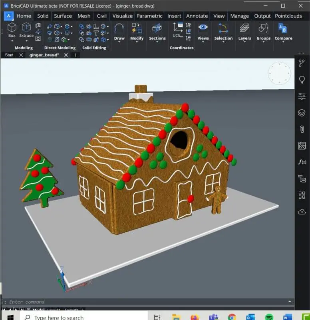The height and width of the screenshot is (320, 310).
Task: Switch to the Solid ribbon tab
Action: tap(43, 16)
